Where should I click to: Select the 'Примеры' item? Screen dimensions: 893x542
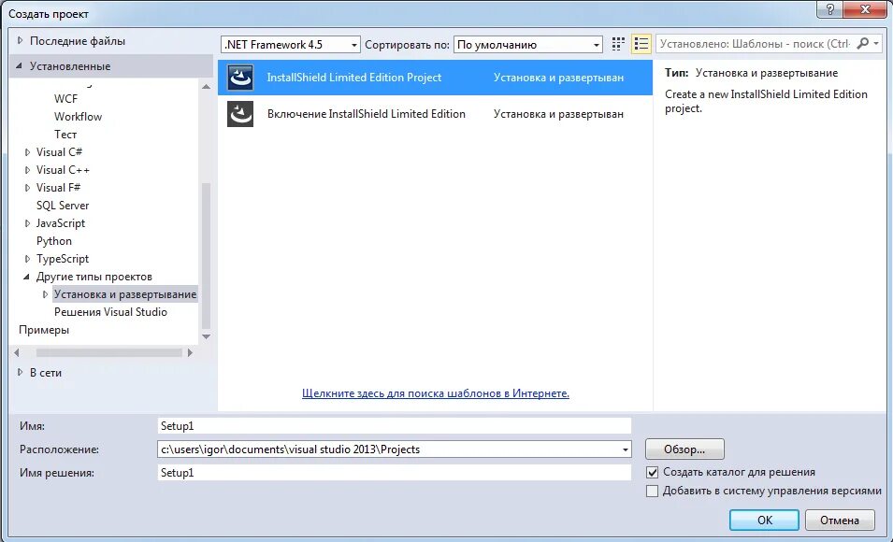click(x=44, y=330)
